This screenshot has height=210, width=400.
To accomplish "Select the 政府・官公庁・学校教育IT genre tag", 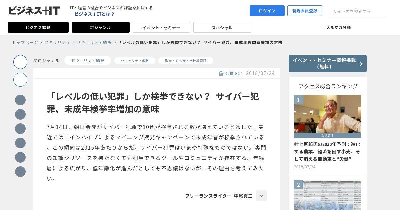I will pyautogui.click(x=186, y=61).
